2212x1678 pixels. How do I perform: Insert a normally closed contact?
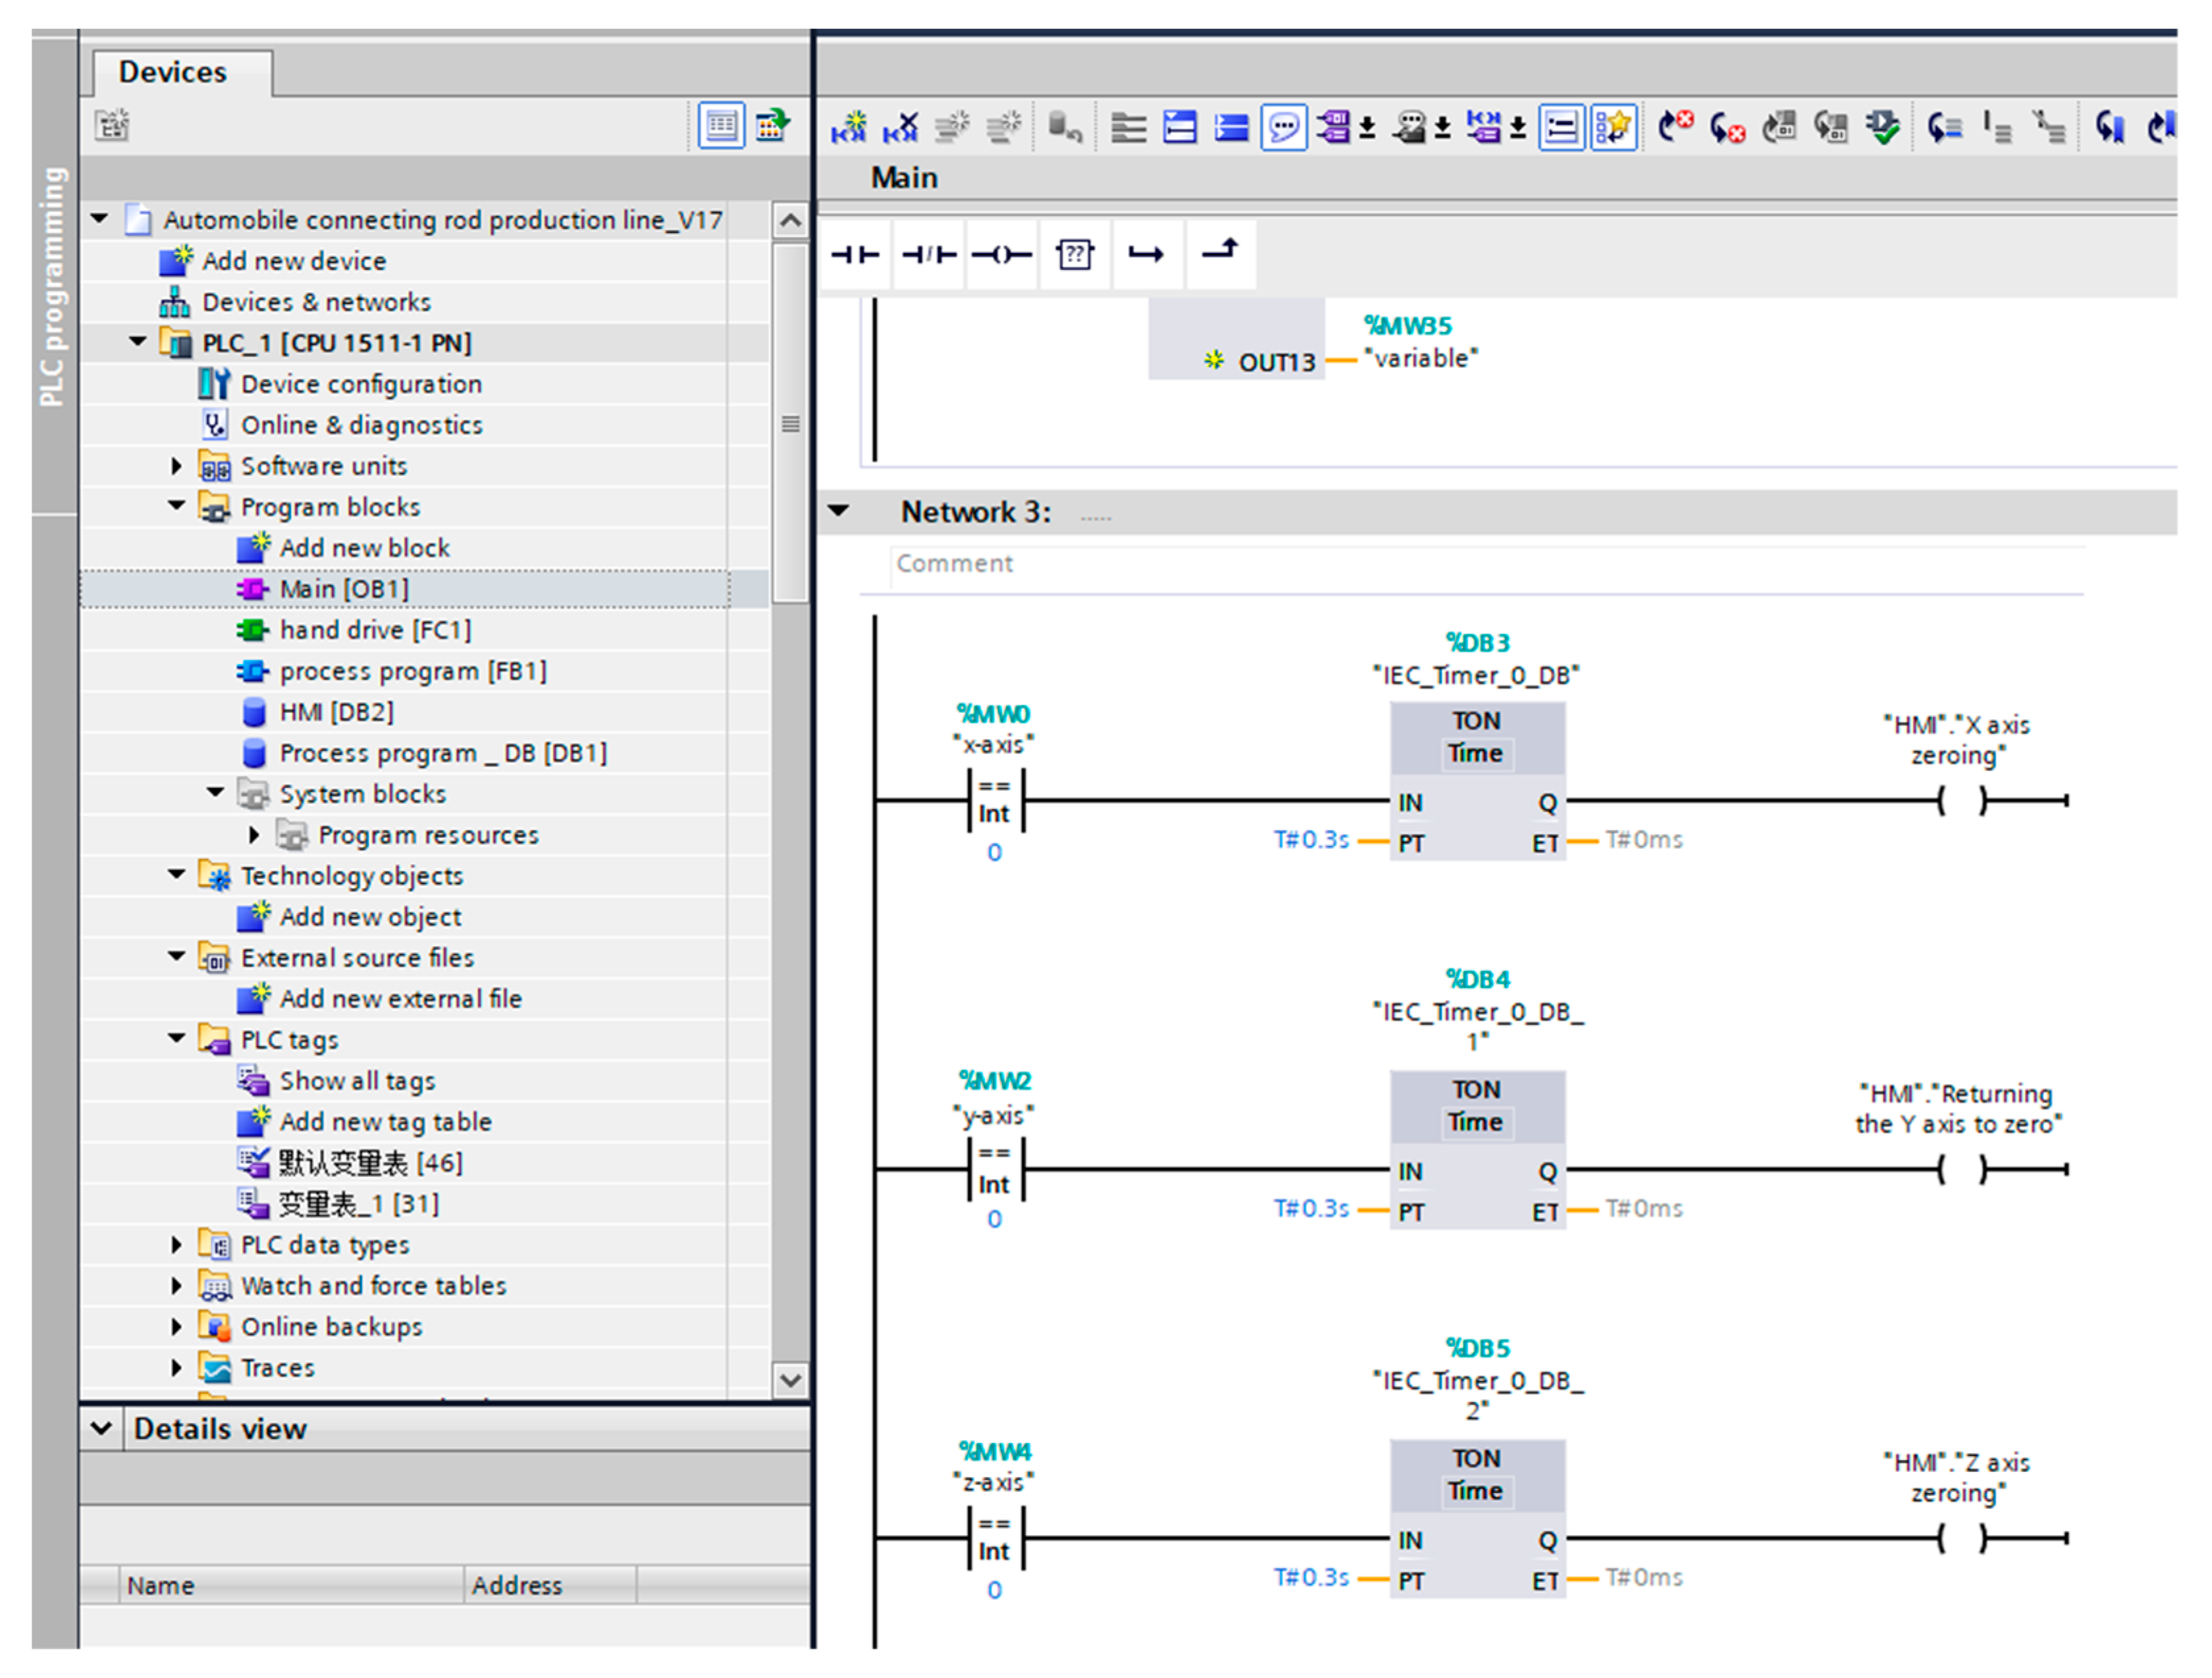tap(928, 255)
